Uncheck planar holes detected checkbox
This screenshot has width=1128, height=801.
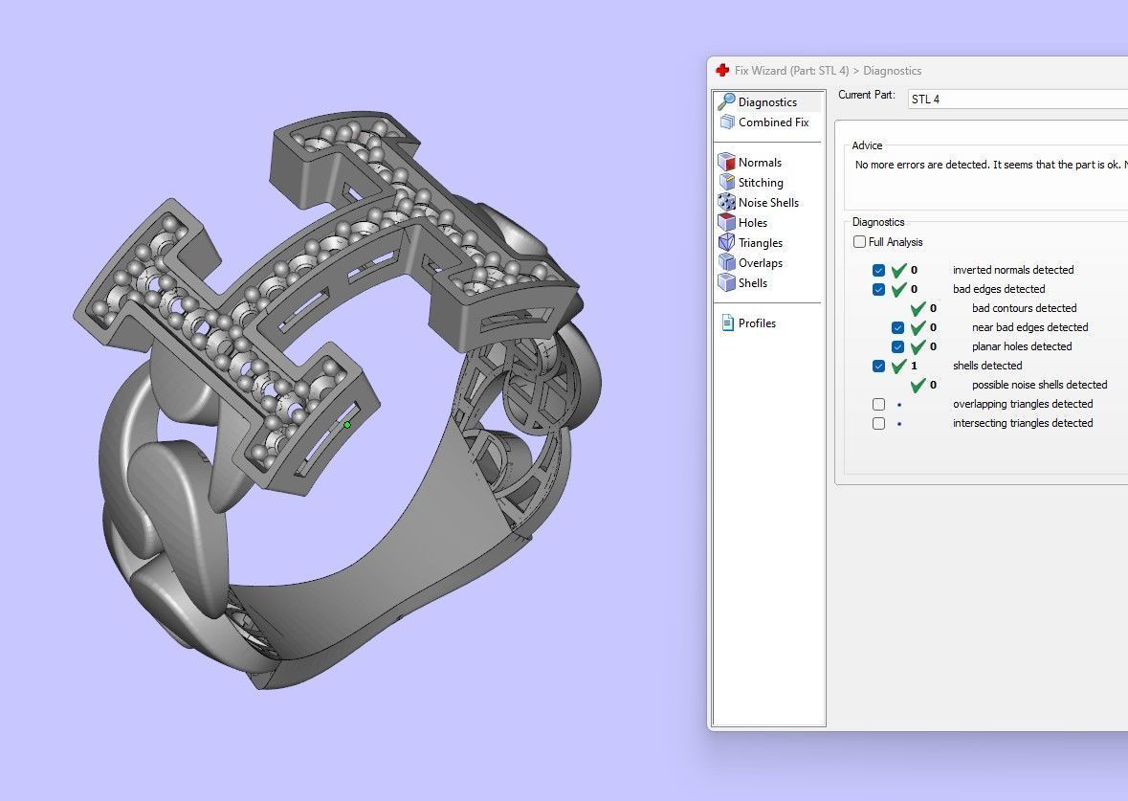click(897, 346)
